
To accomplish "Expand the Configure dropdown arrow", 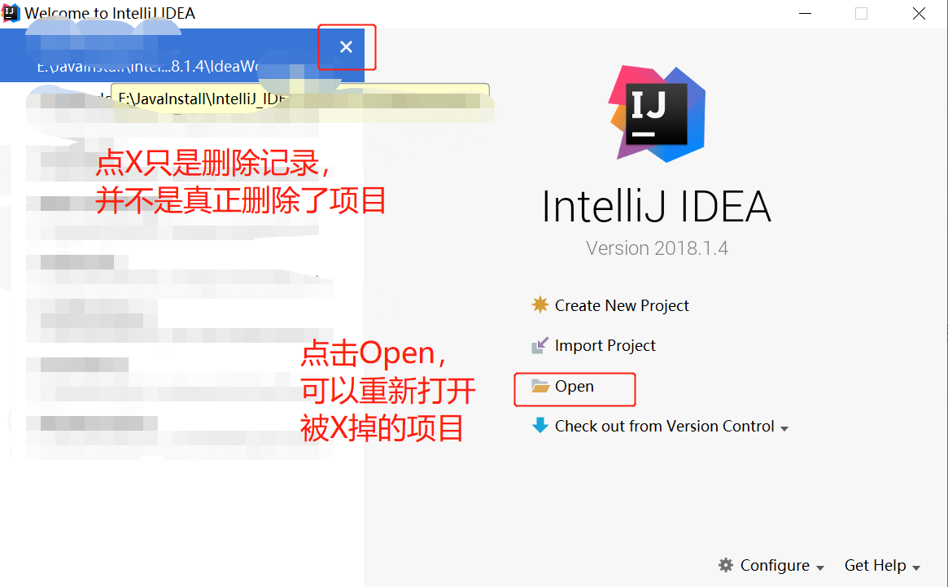I will pos(819,567).
